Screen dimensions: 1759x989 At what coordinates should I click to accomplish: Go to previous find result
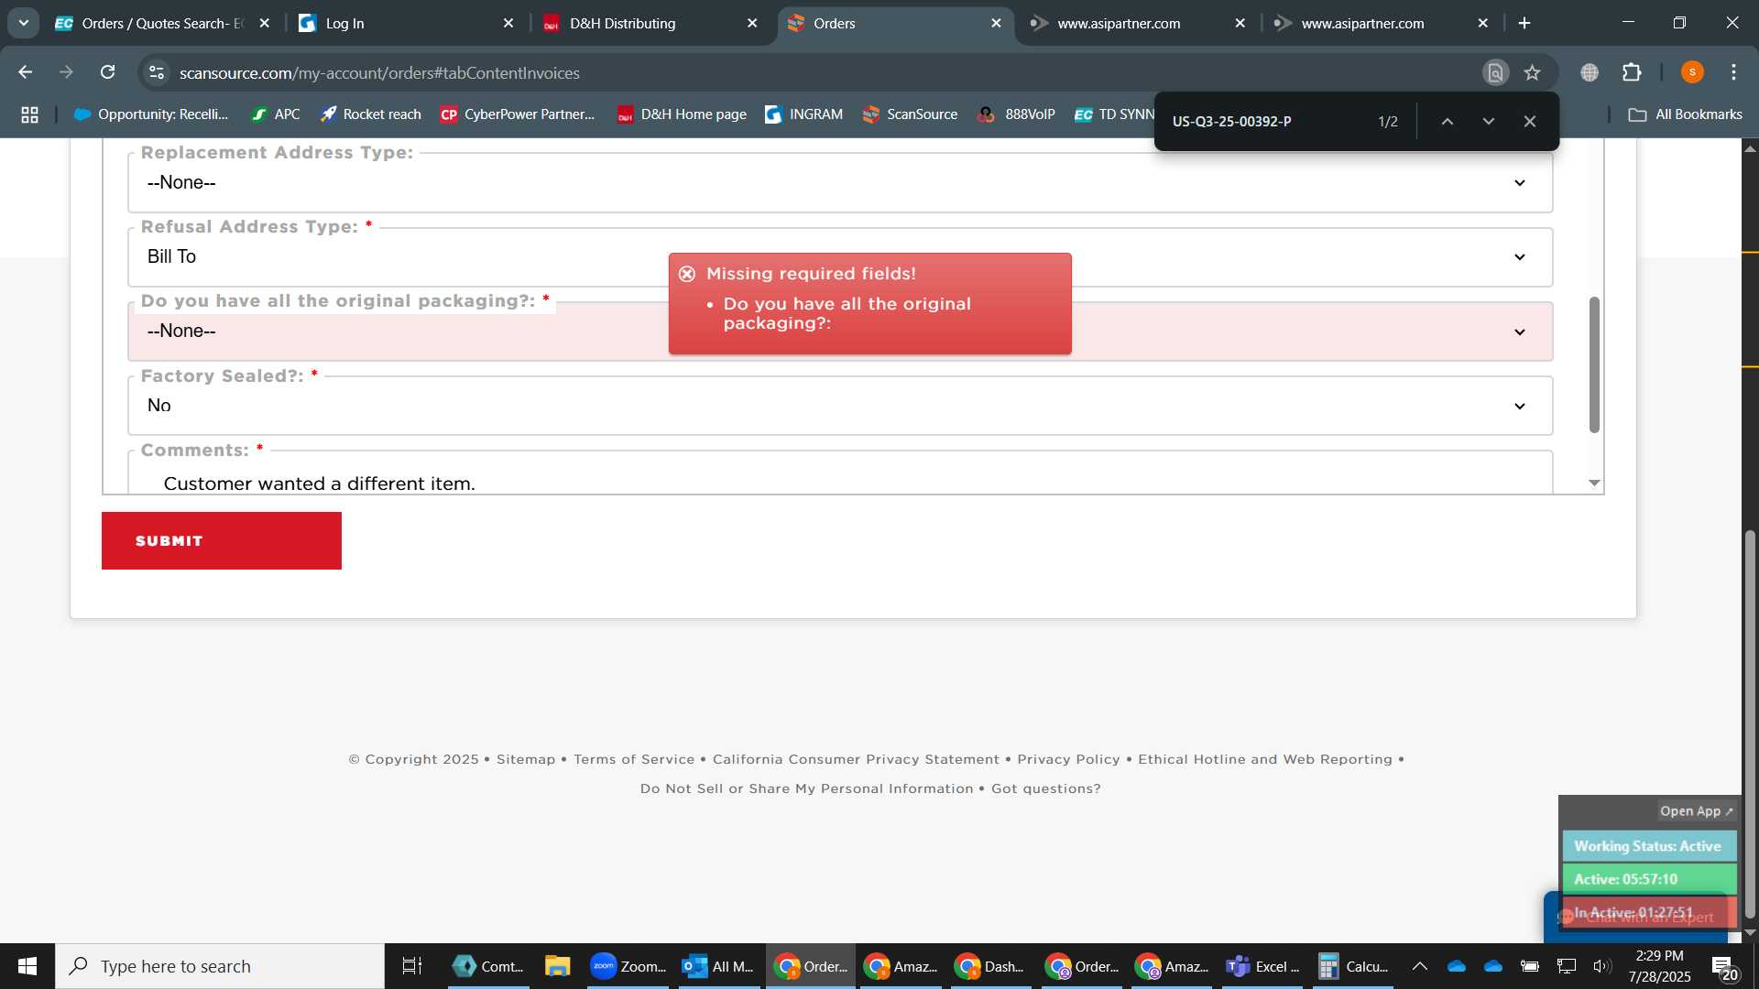[1447, 121]
